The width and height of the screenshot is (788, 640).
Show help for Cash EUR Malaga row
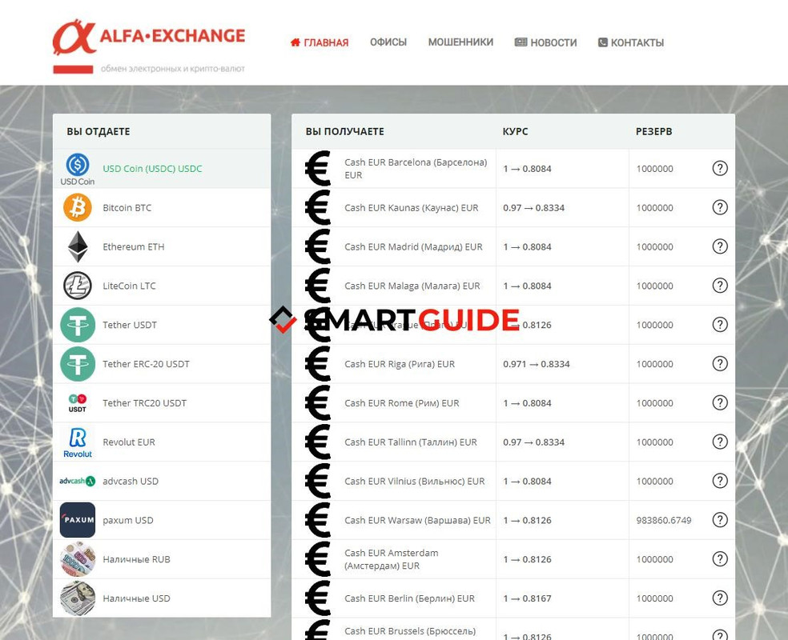pos(720,286)
